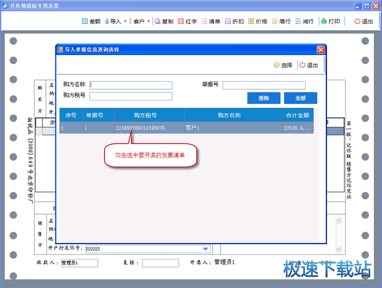
Task: Focus the 购方名称 input field
Action: coord(131,85)
